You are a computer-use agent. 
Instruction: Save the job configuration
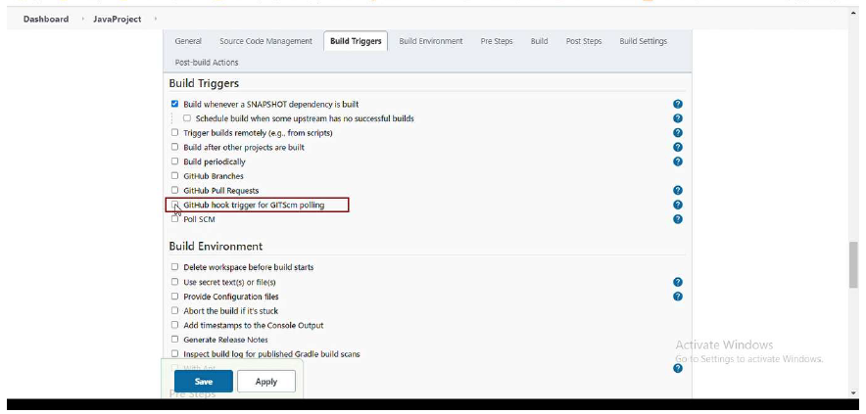203,382
